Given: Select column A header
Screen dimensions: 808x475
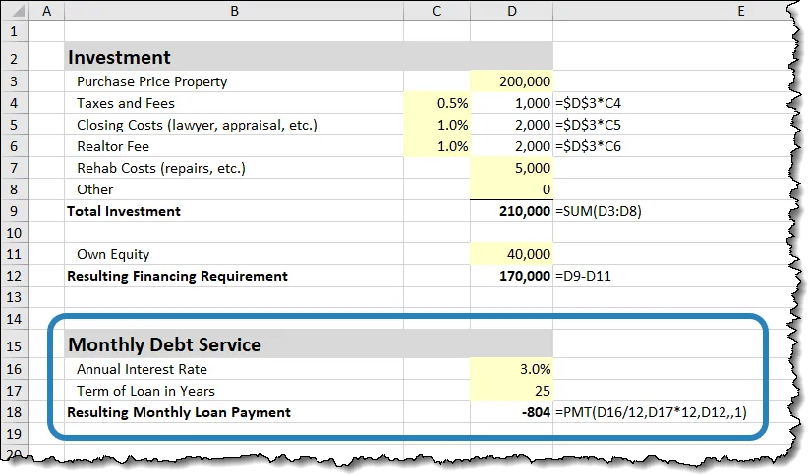Looking at the screenshot, I should point(46,10).
